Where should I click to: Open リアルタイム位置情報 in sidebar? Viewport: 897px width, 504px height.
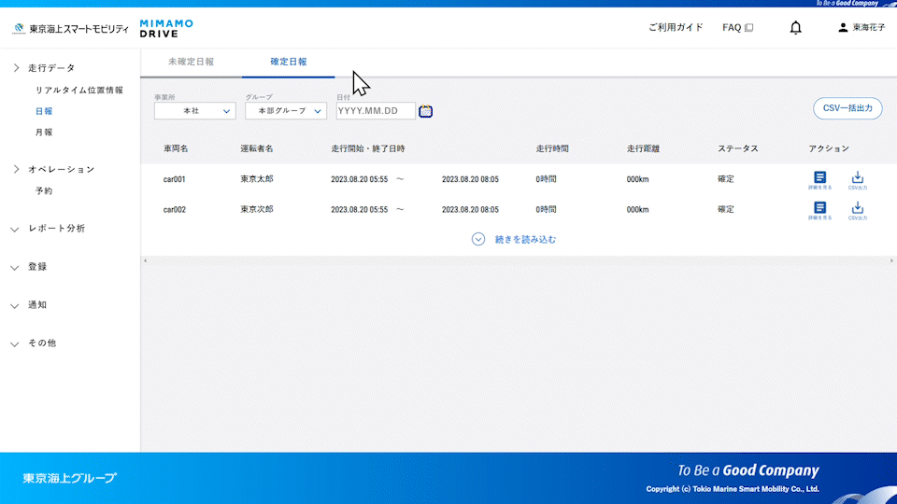(78, 91)
